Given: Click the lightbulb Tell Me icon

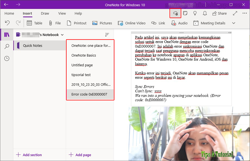Looking at the screenshot, I should [x=195, y=13].
